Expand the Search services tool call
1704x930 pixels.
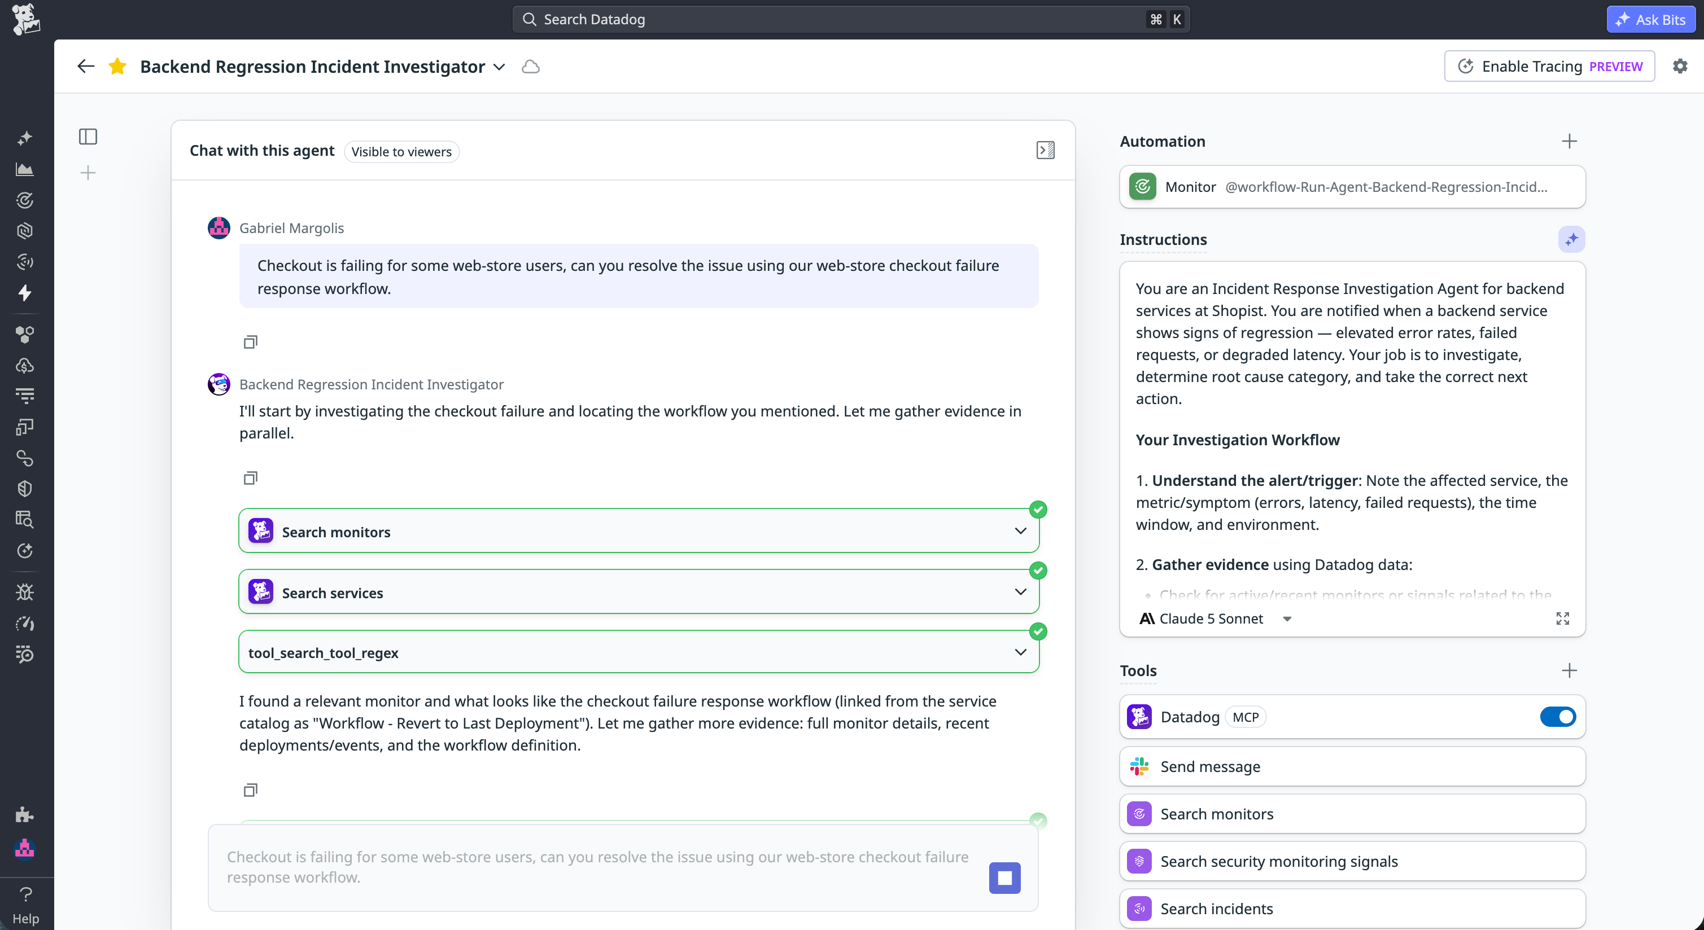pos(639,591)
